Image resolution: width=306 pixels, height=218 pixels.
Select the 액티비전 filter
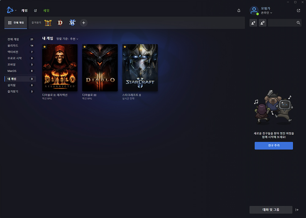[20, 52]
